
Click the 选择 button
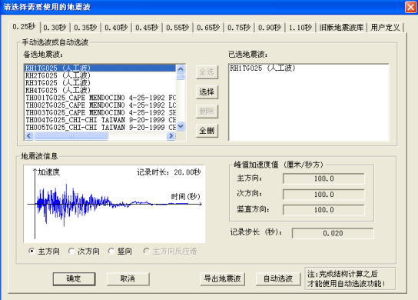(207, 92)
